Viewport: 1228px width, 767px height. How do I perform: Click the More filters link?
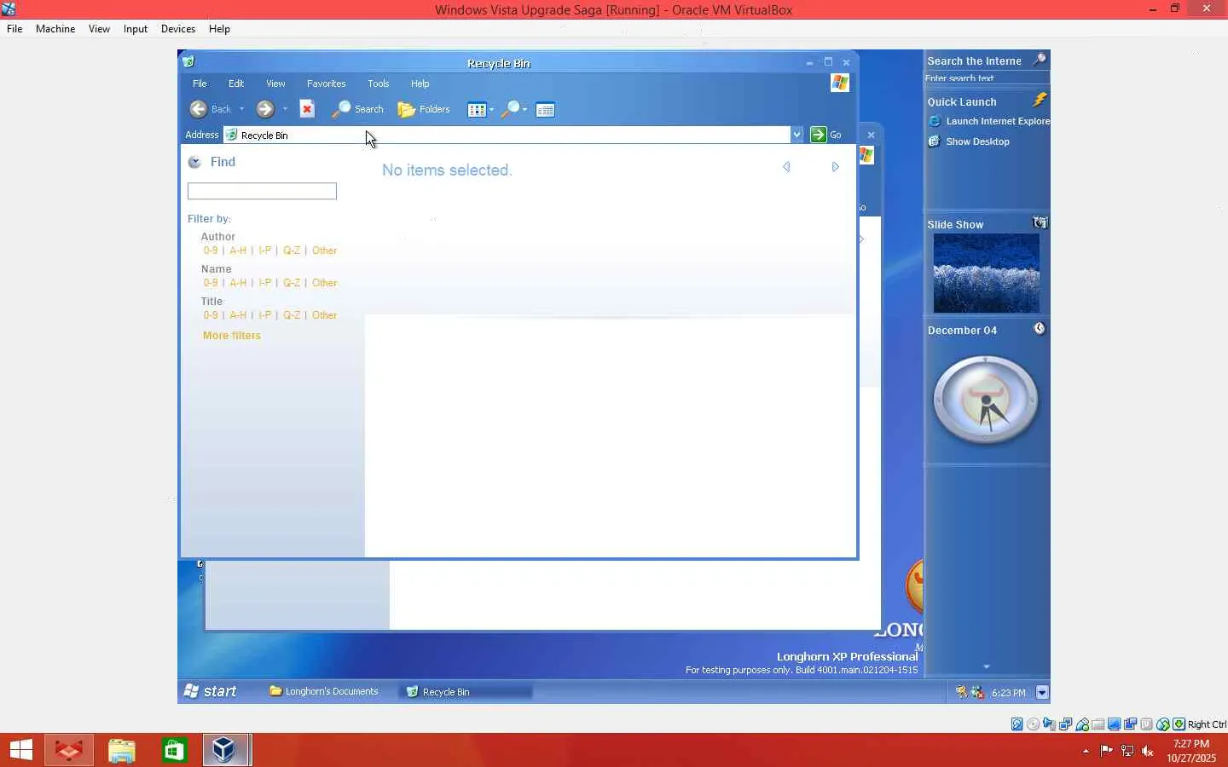(x=232, y=336)
